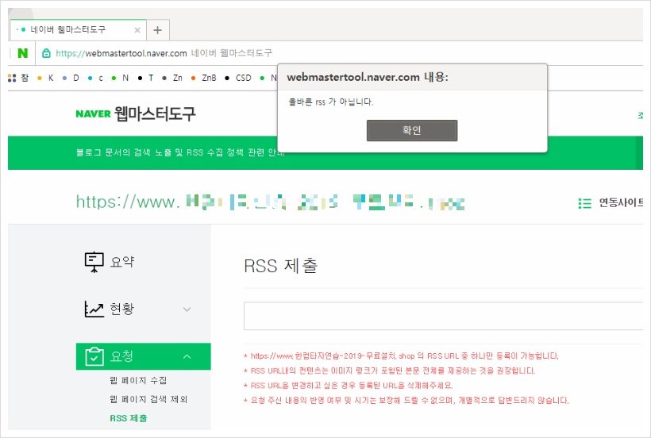Open RSS 제출 submenu item
Image resolution: width=651 pixels, height=438 pixels.
(x=129, y=418)
